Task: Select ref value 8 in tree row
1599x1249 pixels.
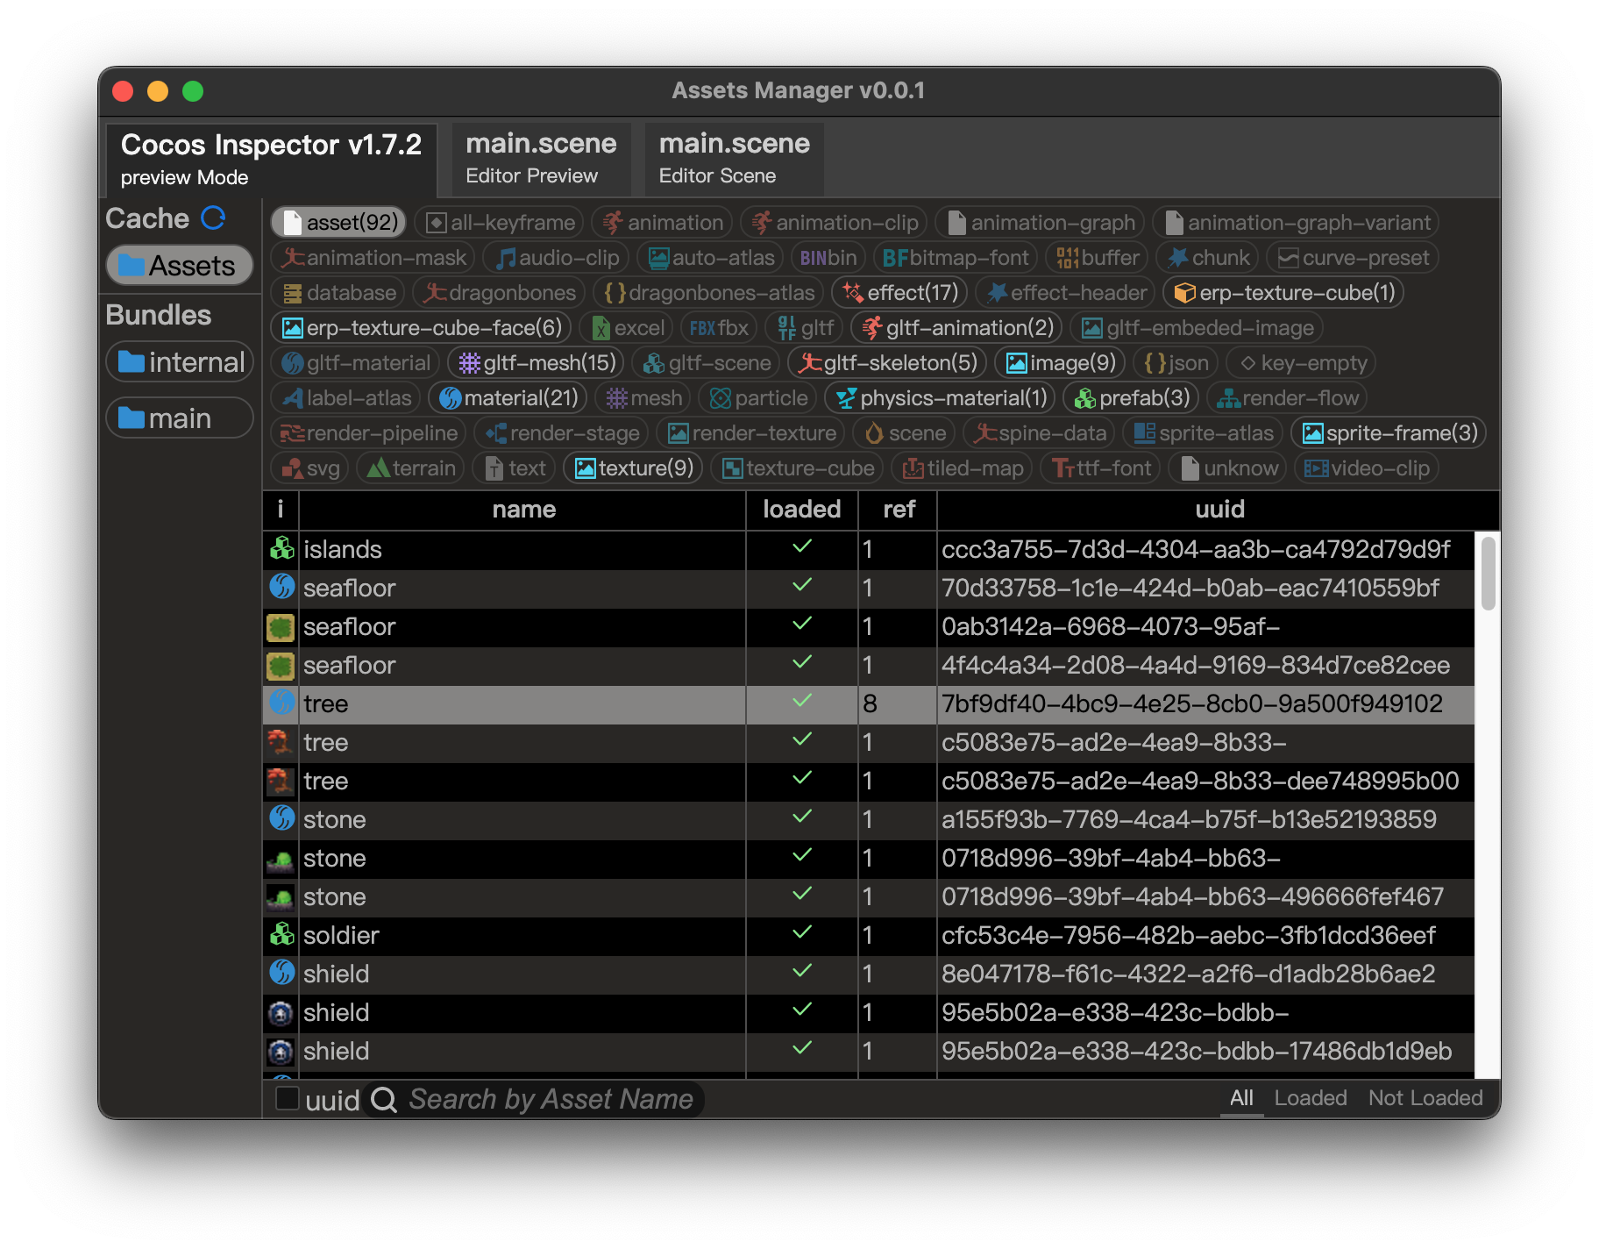Action: coord(897,703)
